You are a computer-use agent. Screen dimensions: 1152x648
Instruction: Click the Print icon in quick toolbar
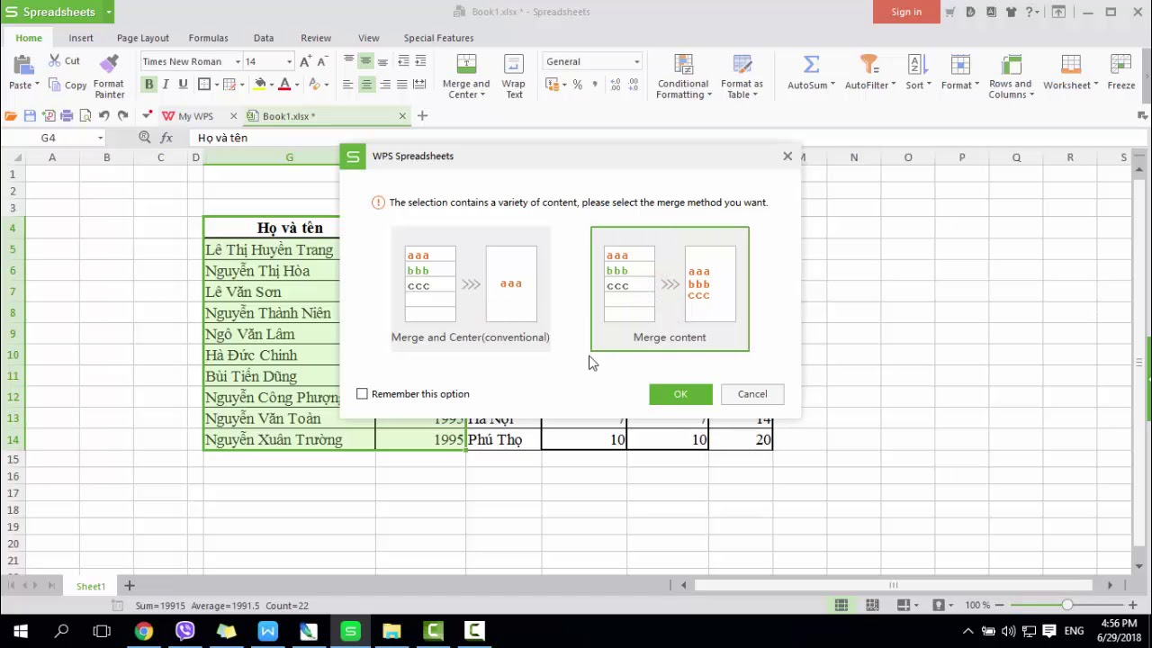point(67,115)
